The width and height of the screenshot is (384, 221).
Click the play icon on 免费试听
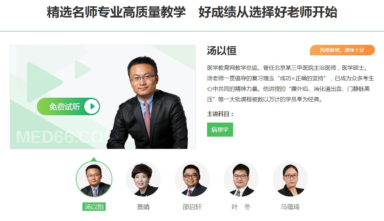coord(92,106)
